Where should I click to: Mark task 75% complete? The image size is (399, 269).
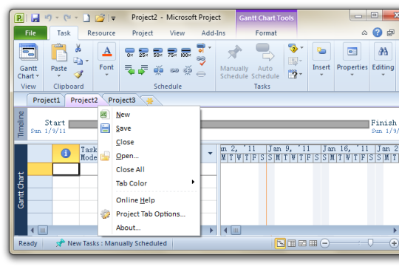[172, 52]
